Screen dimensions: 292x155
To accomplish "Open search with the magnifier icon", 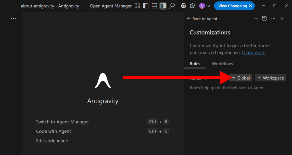I will coord(172,6).
